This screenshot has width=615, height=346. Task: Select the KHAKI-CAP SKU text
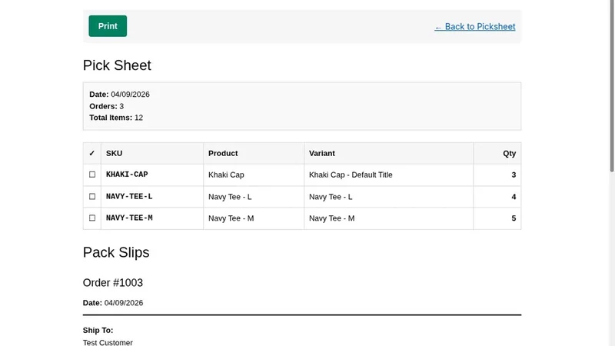click(127, 175)
